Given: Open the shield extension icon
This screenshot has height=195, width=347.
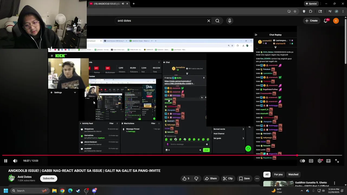Looking at the screenshot, I should (x=304, y=11).
